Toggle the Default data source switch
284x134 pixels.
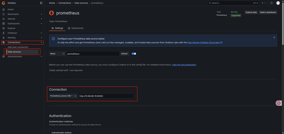coord(134,54)
